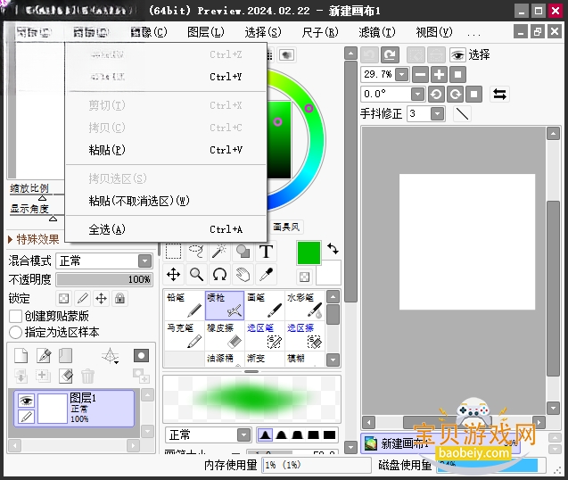
Task: Open 滤镜(T) menu
Action: coord(376,32)
